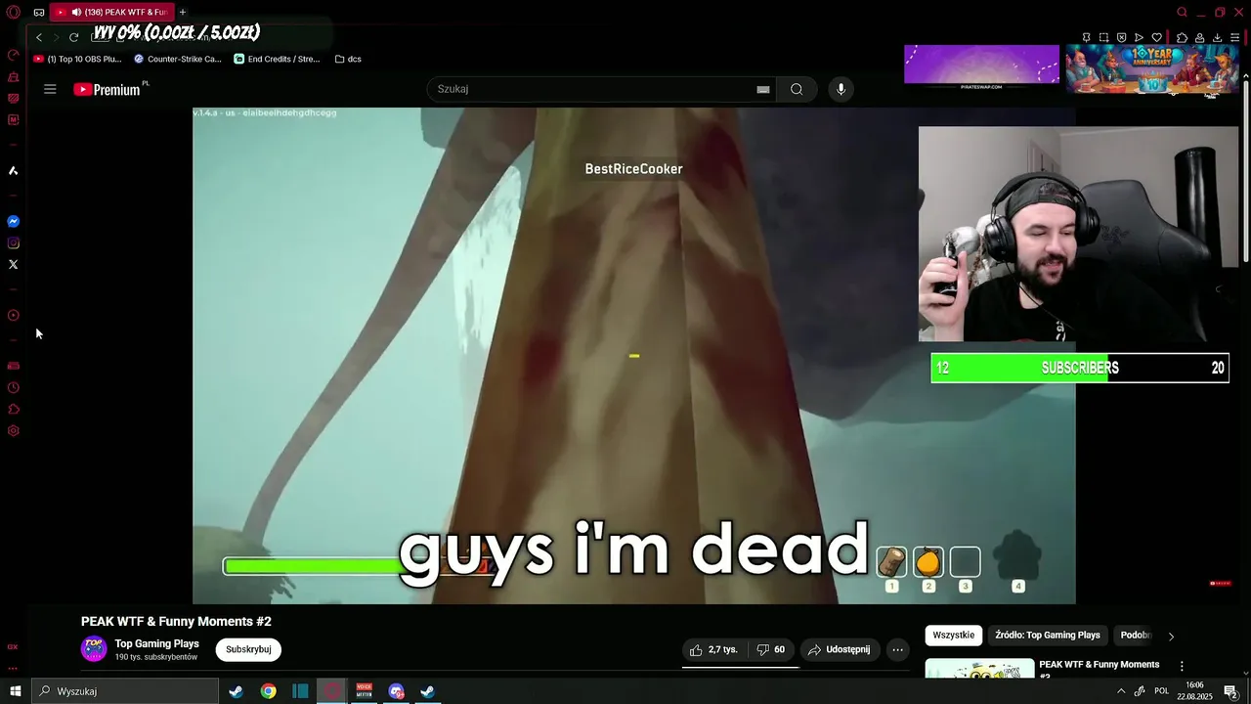Open the End Credits bookmark
1251x704 pixels.
click(278, 59)
